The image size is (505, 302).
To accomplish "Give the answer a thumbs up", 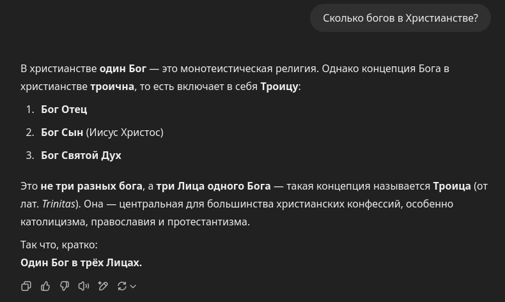I will [x=45, y=286].
